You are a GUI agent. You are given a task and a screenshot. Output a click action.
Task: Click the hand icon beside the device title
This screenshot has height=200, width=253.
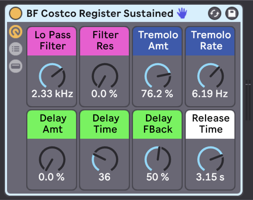[182, 13]
